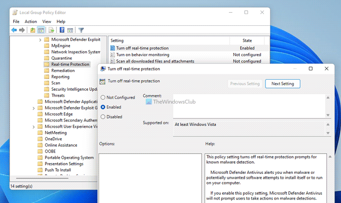Open the Help toolbar icon
This screenshot has width=341, height=203.
(x=62, y=30)
